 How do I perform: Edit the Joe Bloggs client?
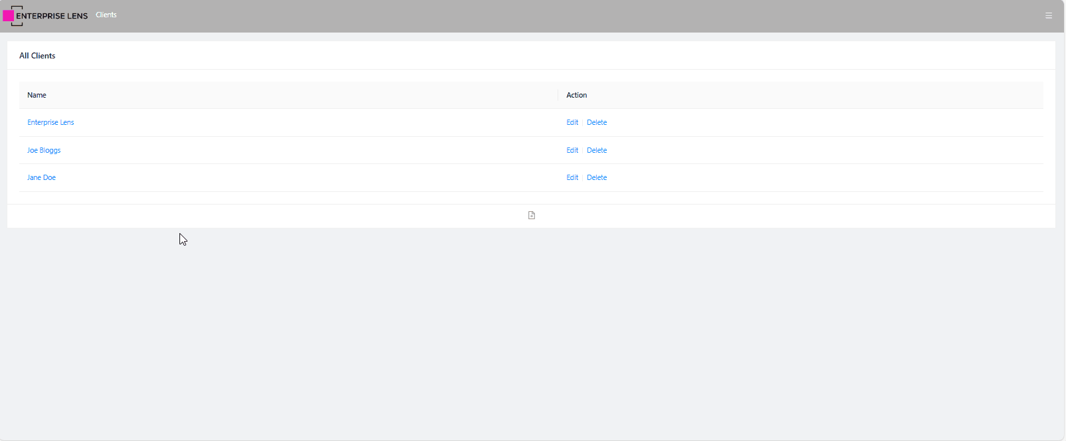tap(572, 151)
